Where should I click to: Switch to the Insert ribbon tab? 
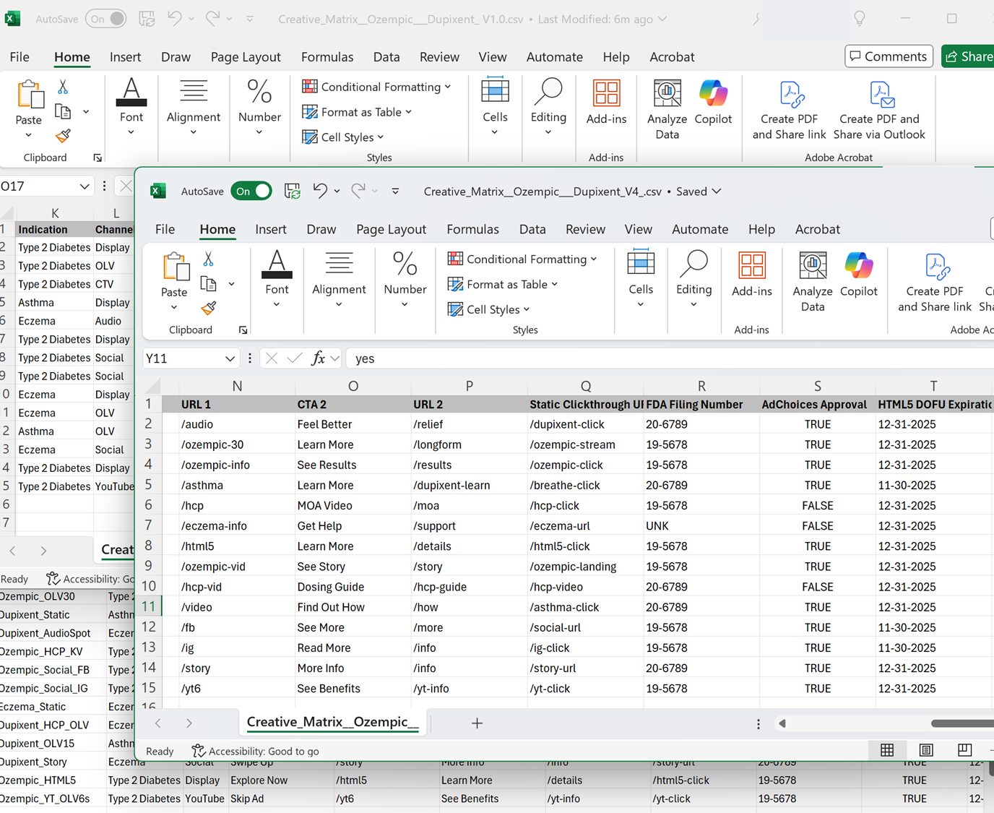pyautogui.click(x=271, y=229)
